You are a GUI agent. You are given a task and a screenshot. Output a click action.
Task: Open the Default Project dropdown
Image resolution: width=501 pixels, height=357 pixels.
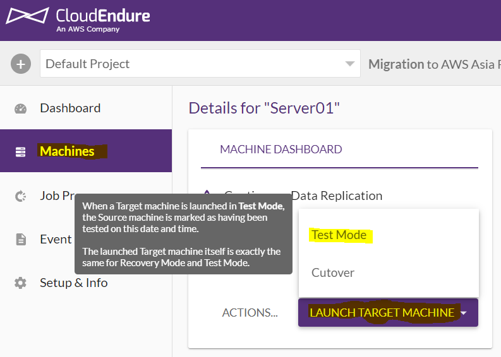point(200,64)
